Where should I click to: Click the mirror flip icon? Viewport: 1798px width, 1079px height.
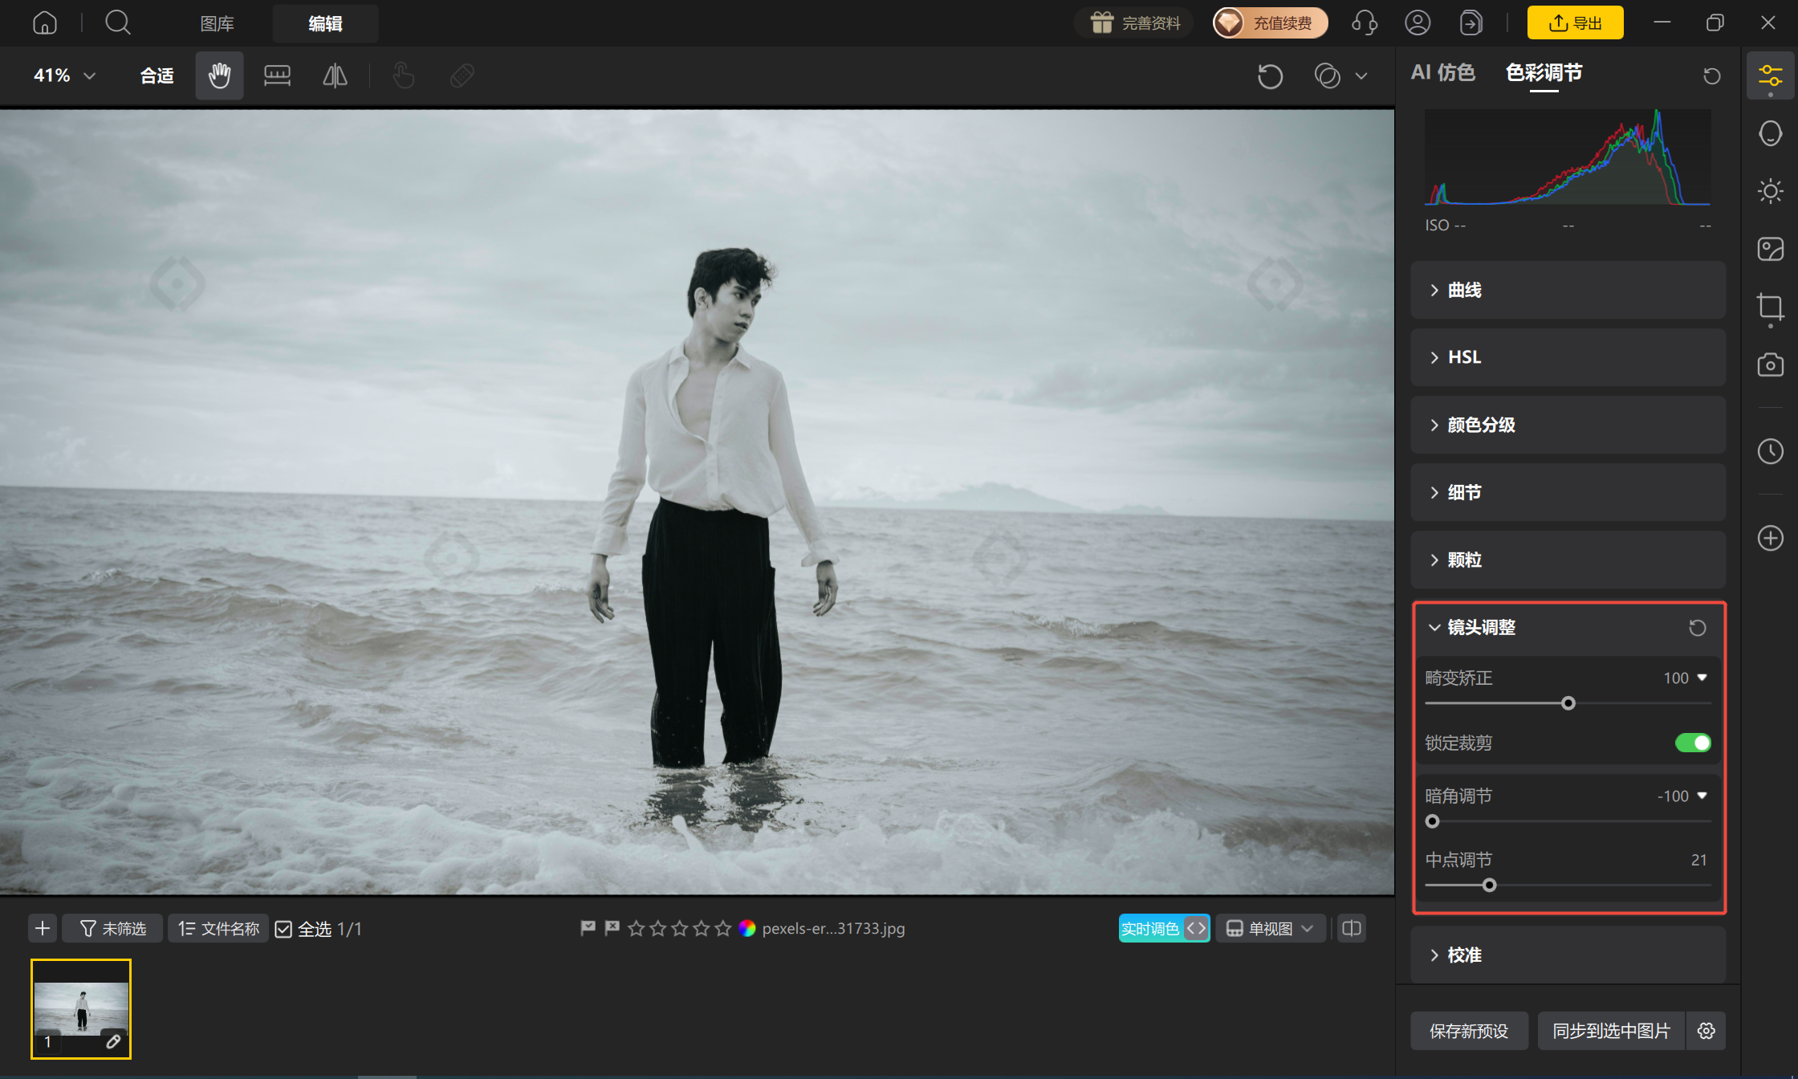tap(335, 75)
